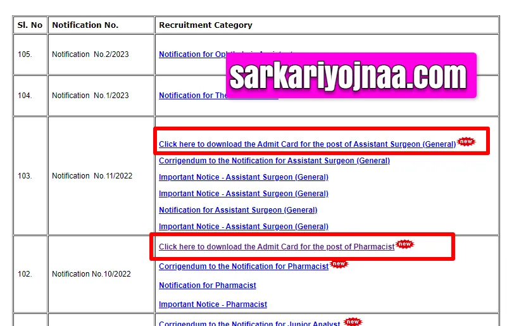Open Pharmacist Admit Card download link
The width and height of the screenshot is (507, 326).
pyautogui.click(x=277, y=247)
